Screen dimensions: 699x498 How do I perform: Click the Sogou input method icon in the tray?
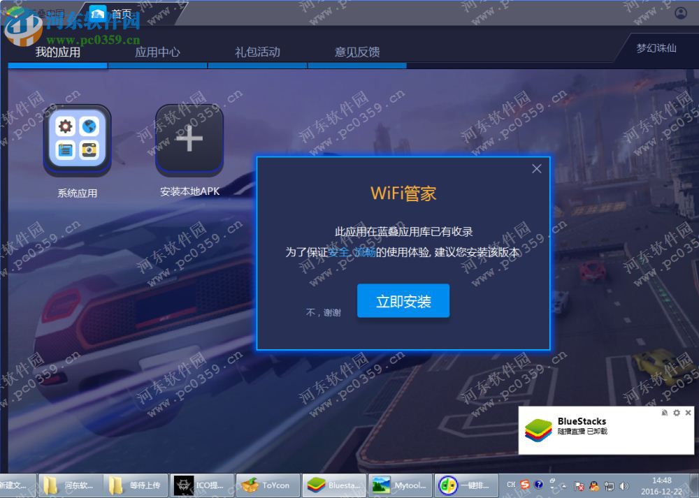524,485
